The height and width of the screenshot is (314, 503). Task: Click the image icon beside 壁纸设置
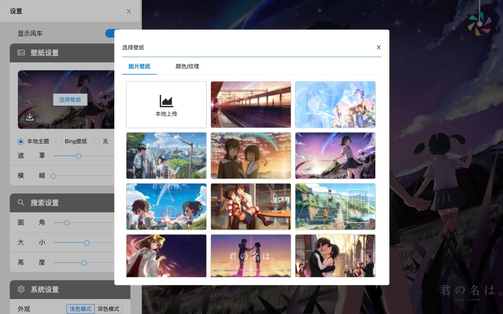click(x=21, y=53)
